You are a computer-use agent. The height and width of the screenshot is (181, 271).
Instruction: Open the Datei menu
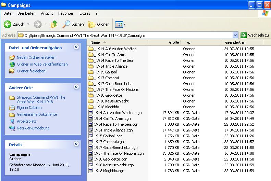pos(8,13)
